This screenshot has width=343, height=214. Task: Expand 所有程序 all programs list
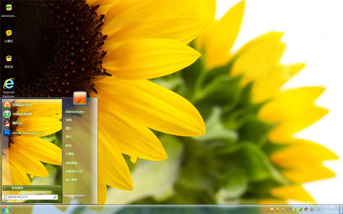[32, 188]
